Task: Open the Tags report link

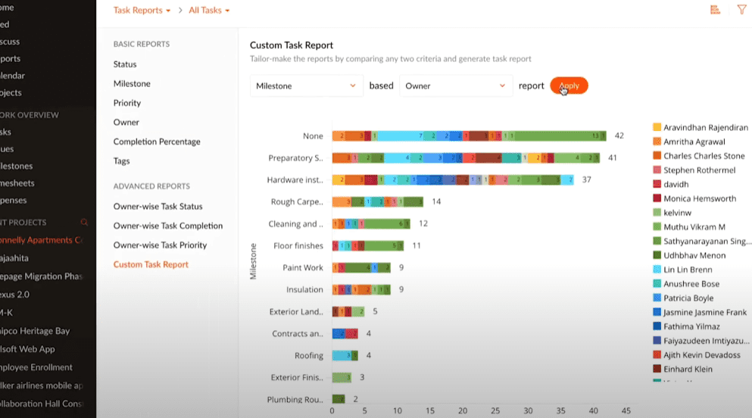Action: pyautogui.click(x=121, y=161)
